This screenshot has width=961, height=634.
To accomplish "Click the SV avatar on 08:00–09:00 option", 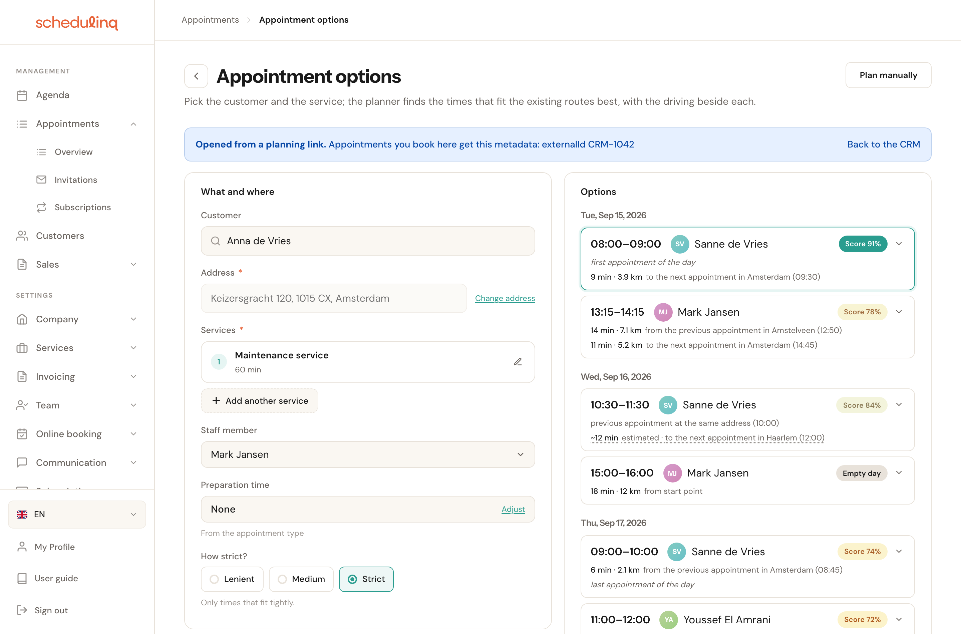I will 680,244.
